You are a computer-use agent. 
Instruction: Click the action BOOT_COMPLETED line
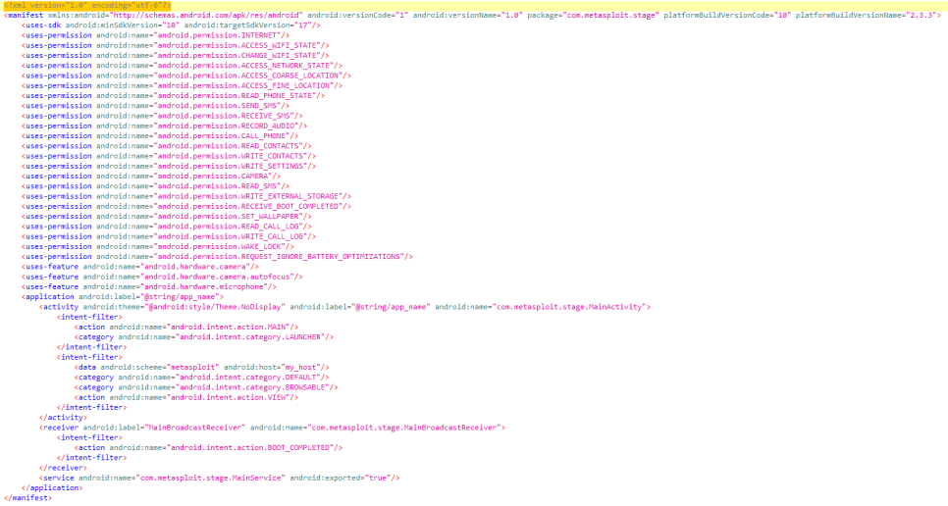(209, 448)
